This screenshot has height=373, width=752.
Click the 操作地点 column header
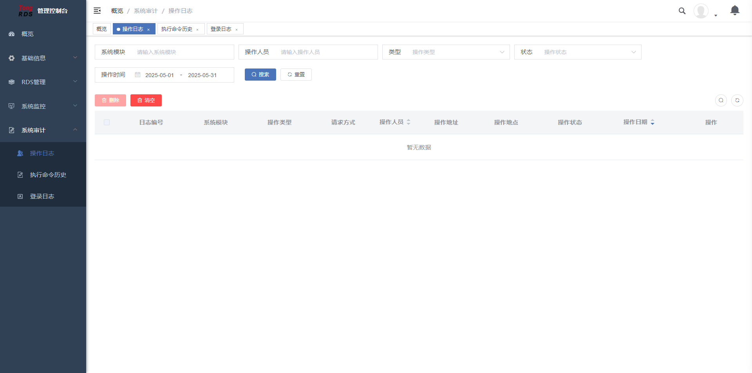point(506,123)
